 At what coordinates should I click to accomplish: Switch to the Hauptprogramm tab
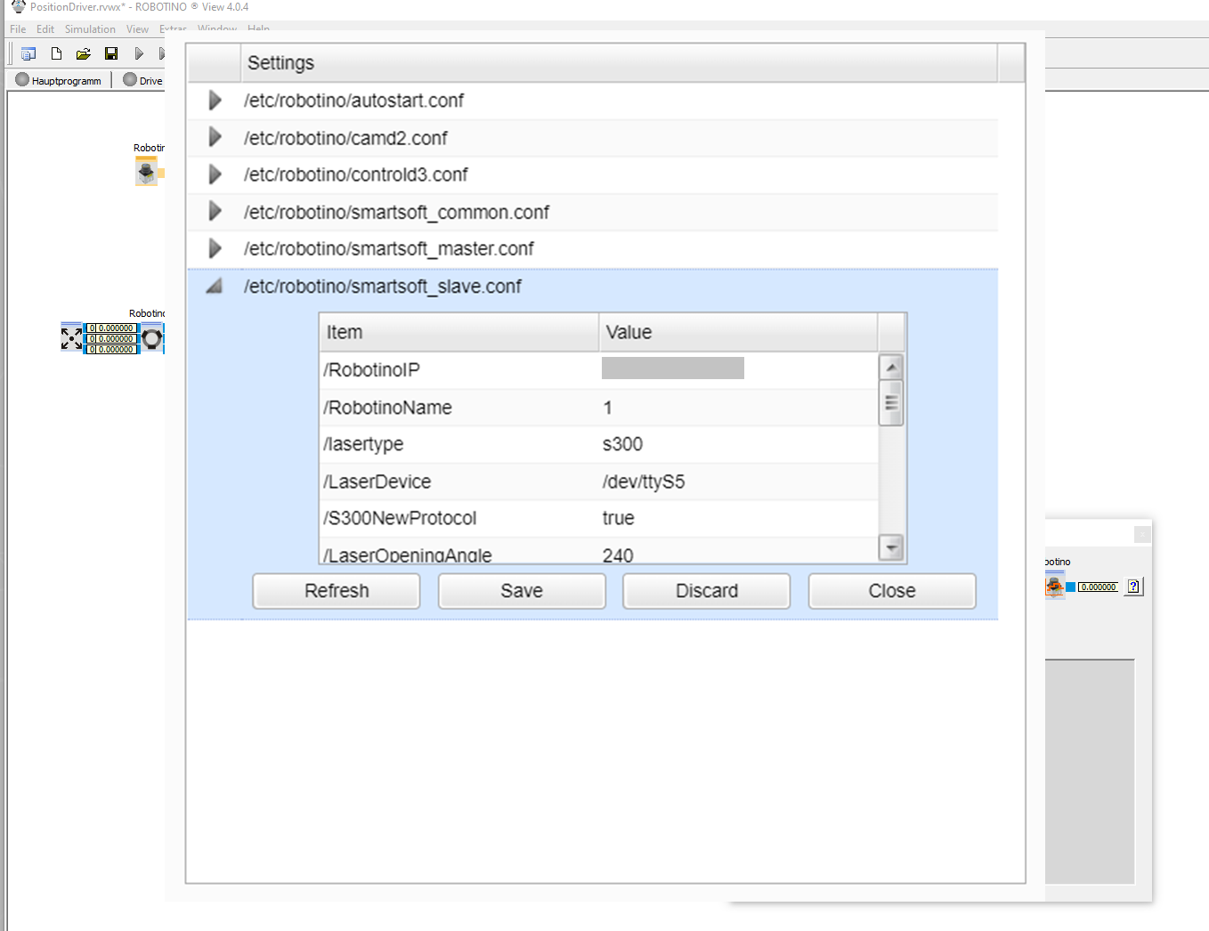[x=59, y=80]
